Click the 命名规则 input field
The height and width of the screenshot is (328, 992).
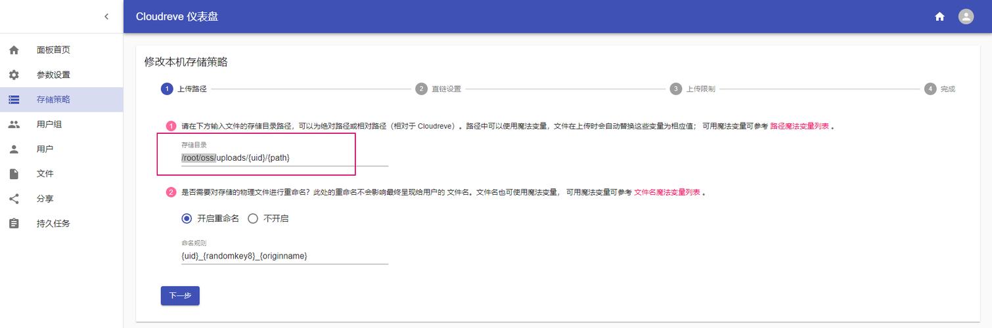point(284,256)
